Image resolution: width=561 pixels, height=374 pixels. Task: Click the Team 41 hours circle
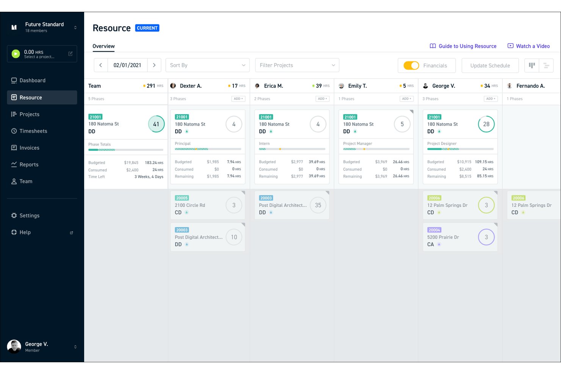tap(156, 124)
